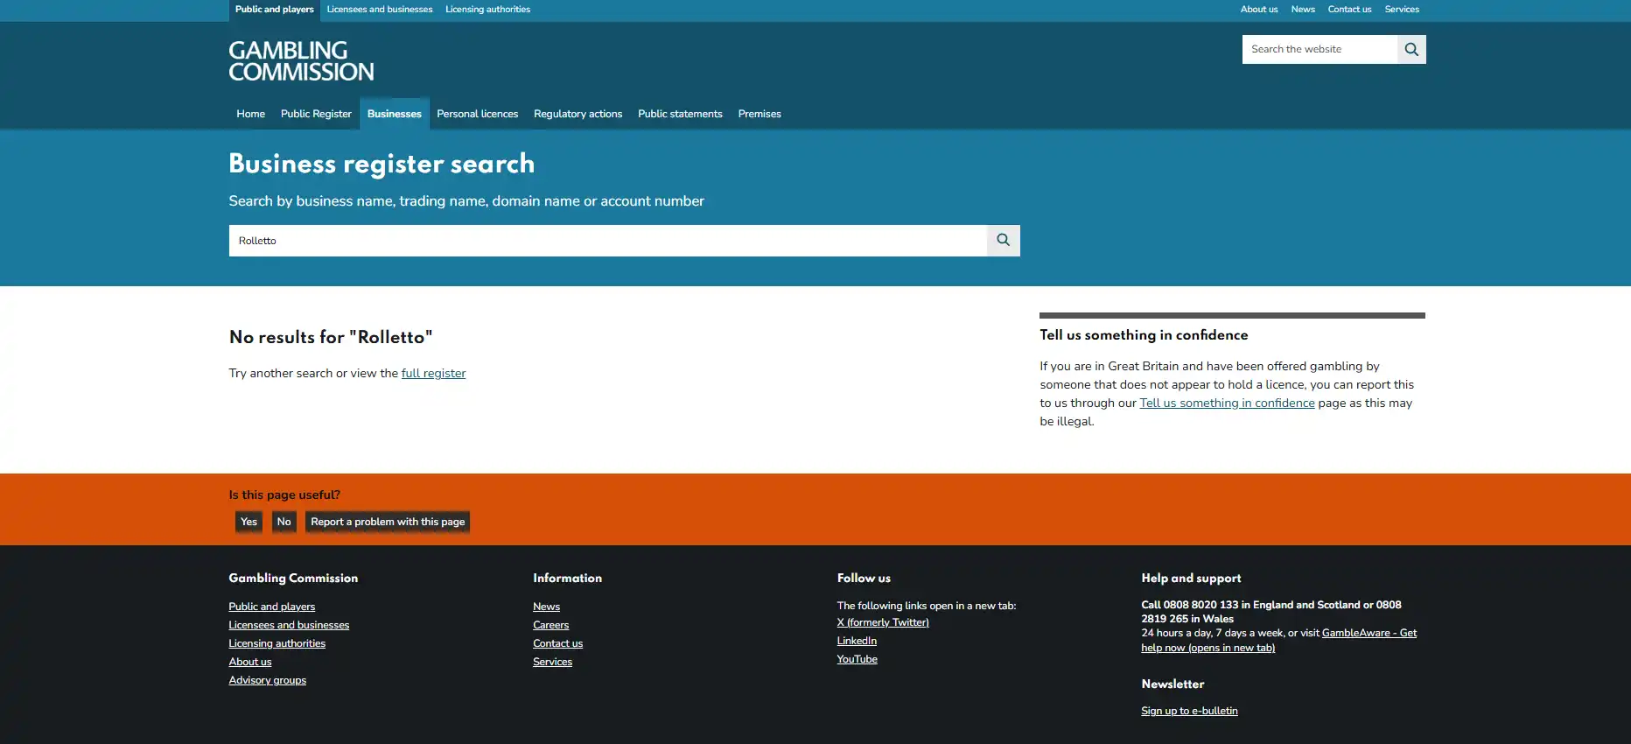The image size is (1631, 744).
Task: Click the Business register search page title
Action: point(381,164)
